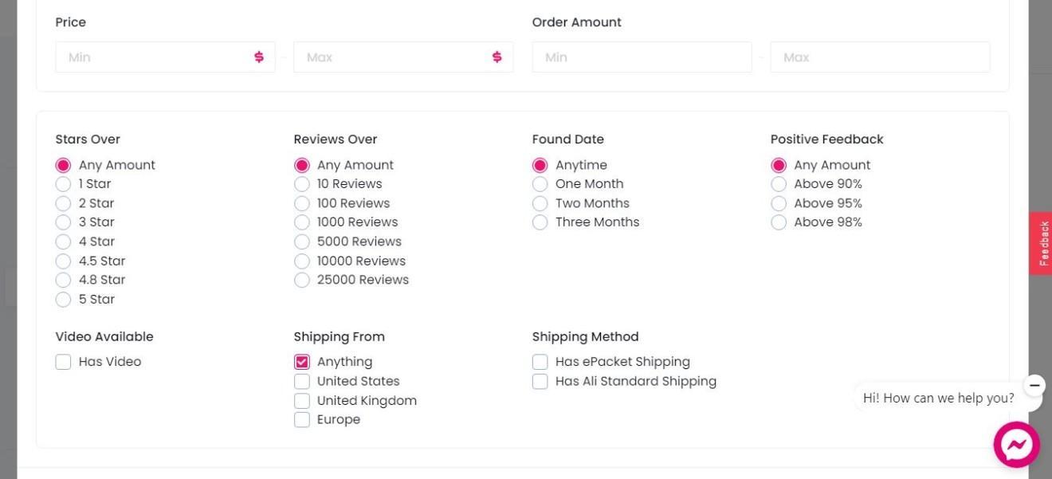Click the "Hi! How can we help you?" message
The height and width of the screenshot is (479, 1052).
click(x=938, y=398)
